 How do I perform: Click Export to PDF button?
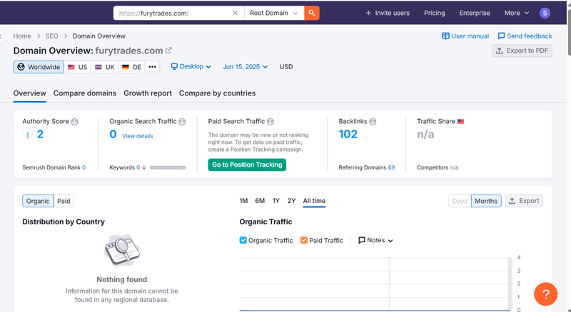click(x=522, y=51)
